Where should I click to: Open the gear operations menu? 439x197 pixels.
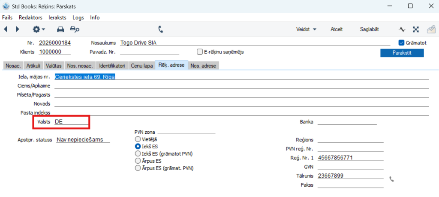click(x=39, y=29)
